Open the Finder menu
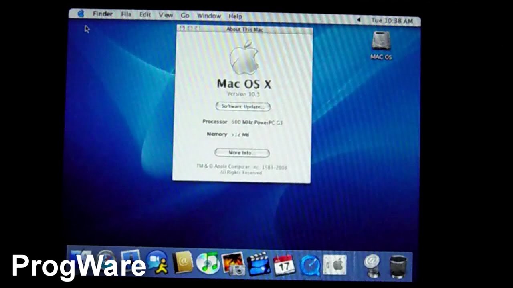The width and height of the screenshot is (513, 288). coord(103,14)
